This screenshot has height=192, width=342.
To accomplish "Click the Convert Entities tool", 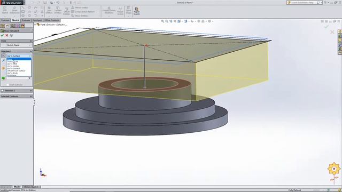I will [58, 11].
